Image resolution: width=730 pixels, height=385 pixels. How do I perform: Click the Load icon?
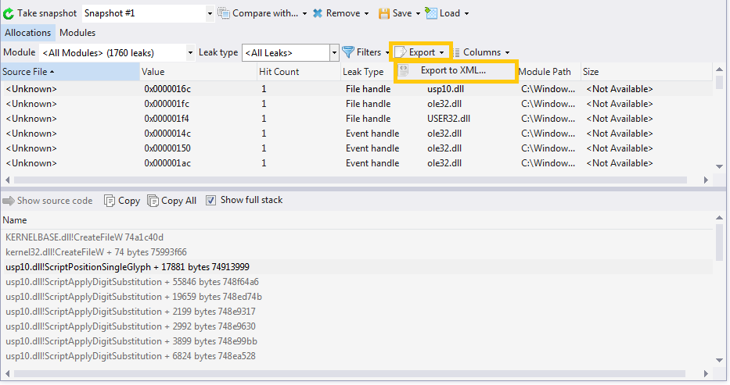tap(430, 13)
